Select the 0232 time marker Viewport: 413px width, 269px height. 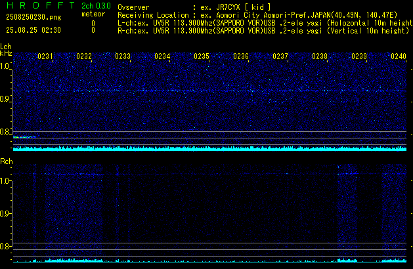(84, 56)
